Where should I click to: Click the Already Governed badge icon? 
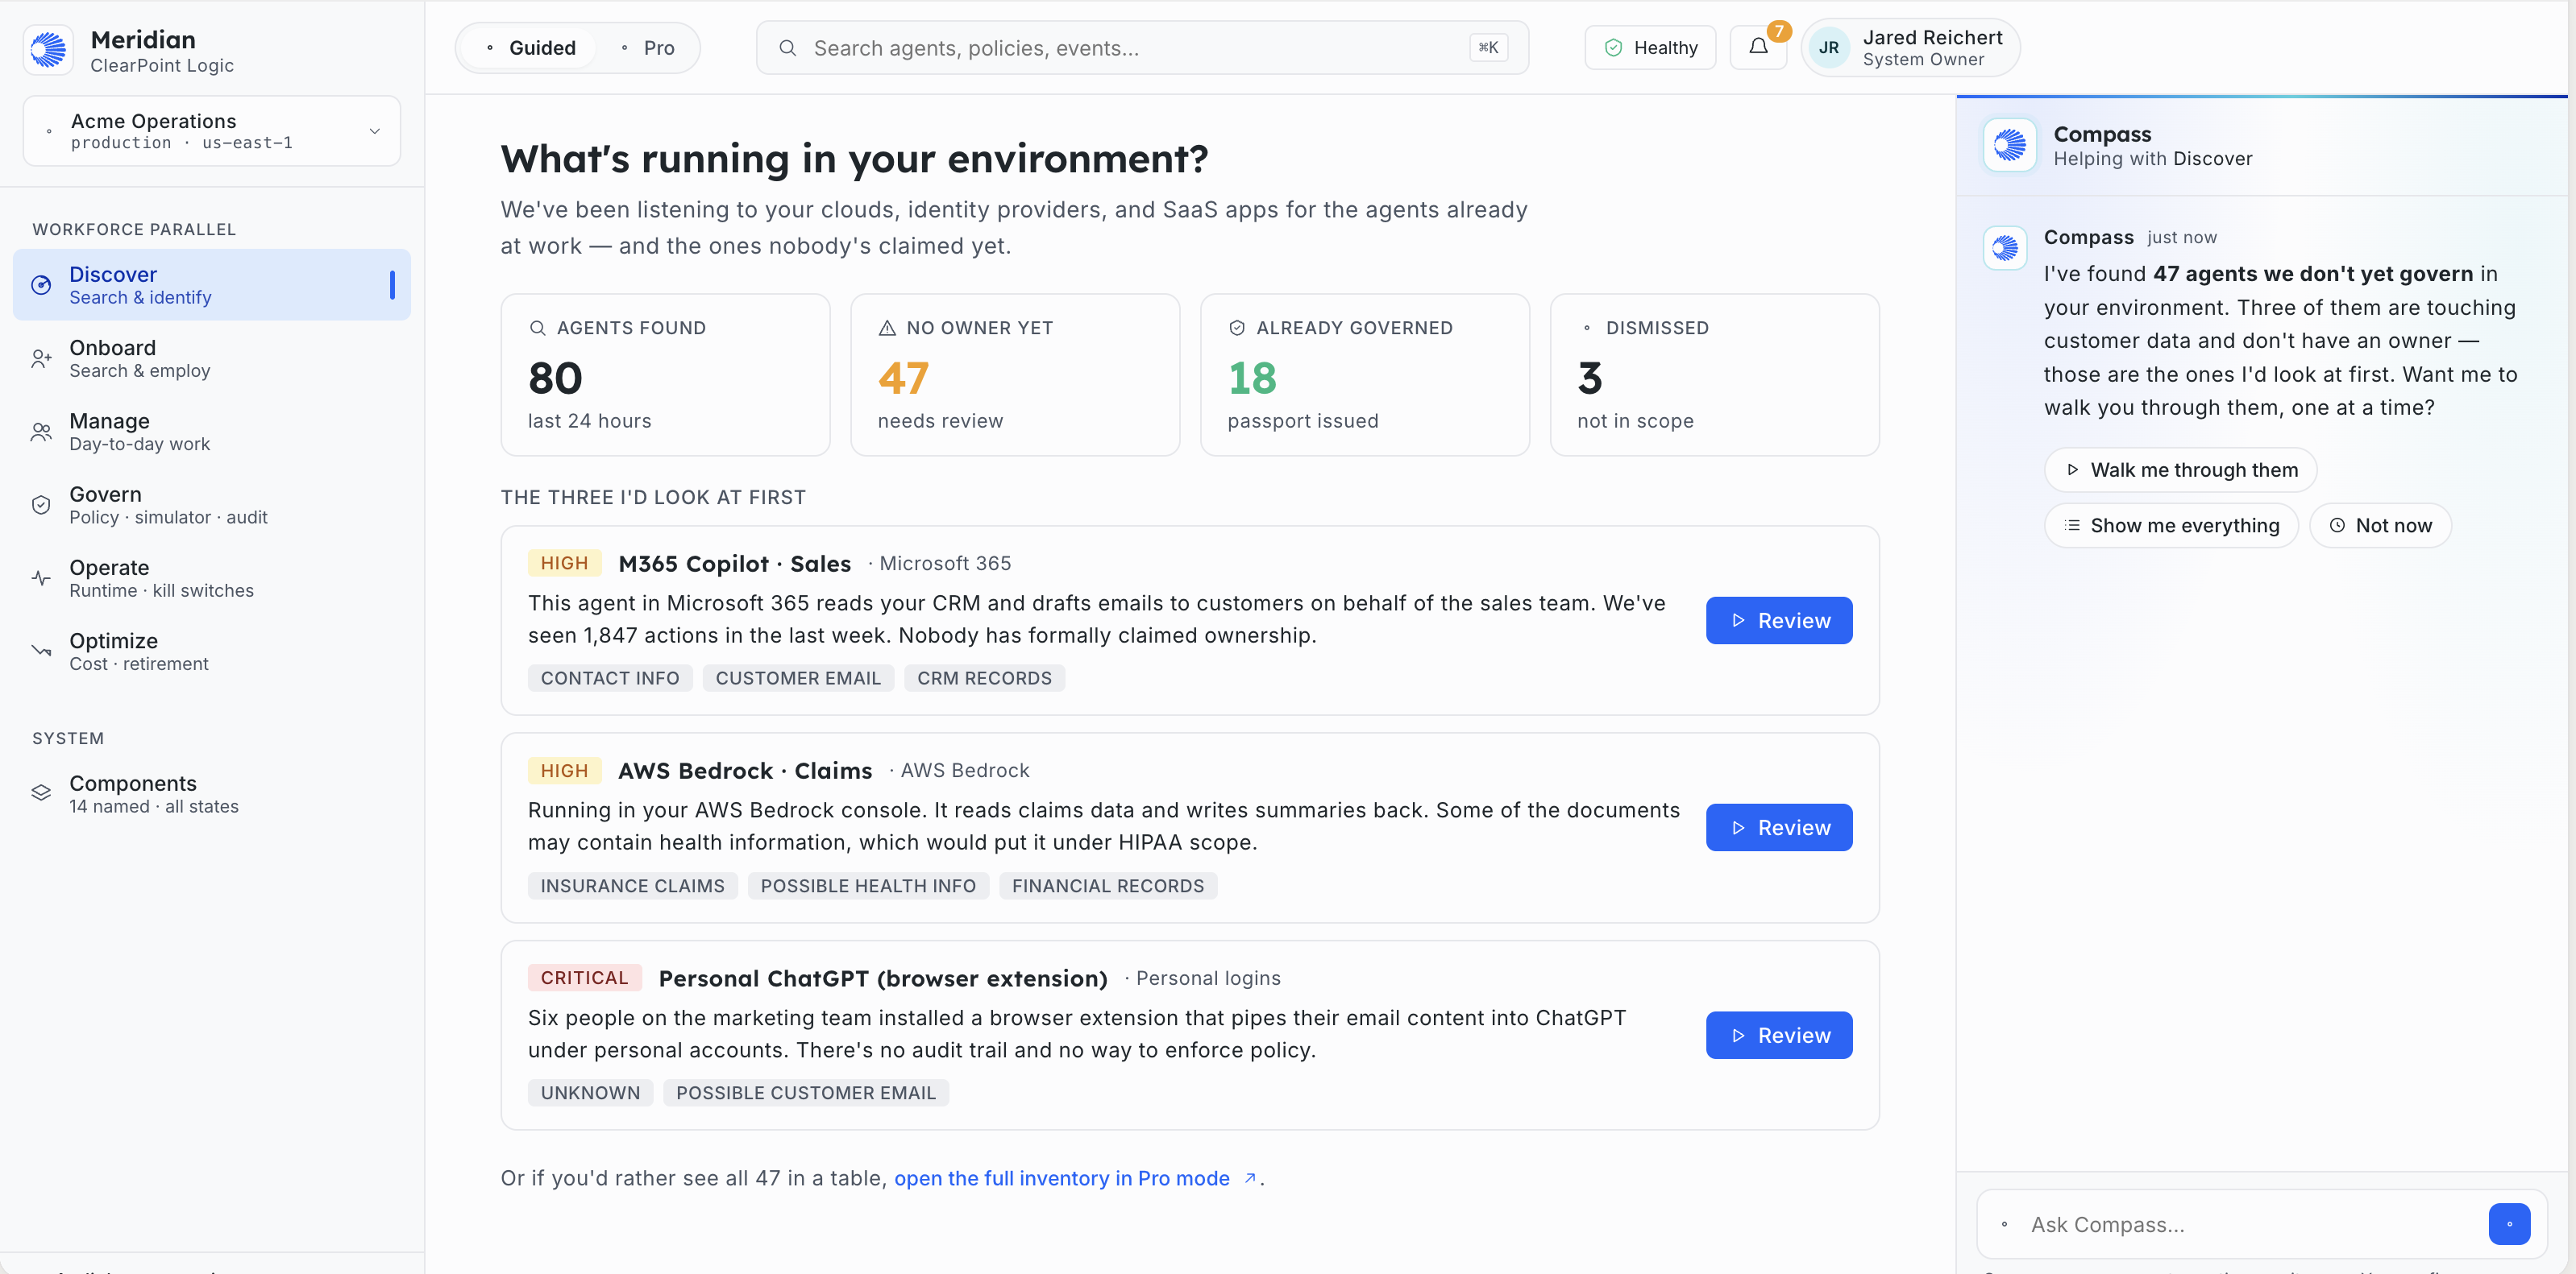1237,328
